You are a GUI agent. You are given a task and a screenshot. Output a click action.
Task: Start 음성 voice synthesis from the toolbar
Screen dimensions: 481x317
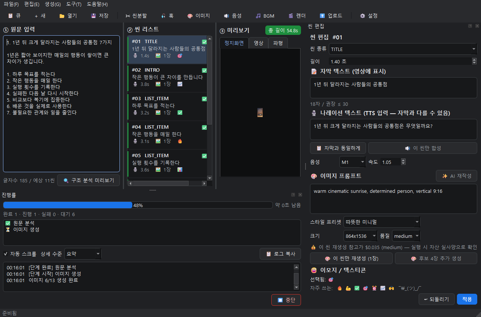tap(233, 16)
